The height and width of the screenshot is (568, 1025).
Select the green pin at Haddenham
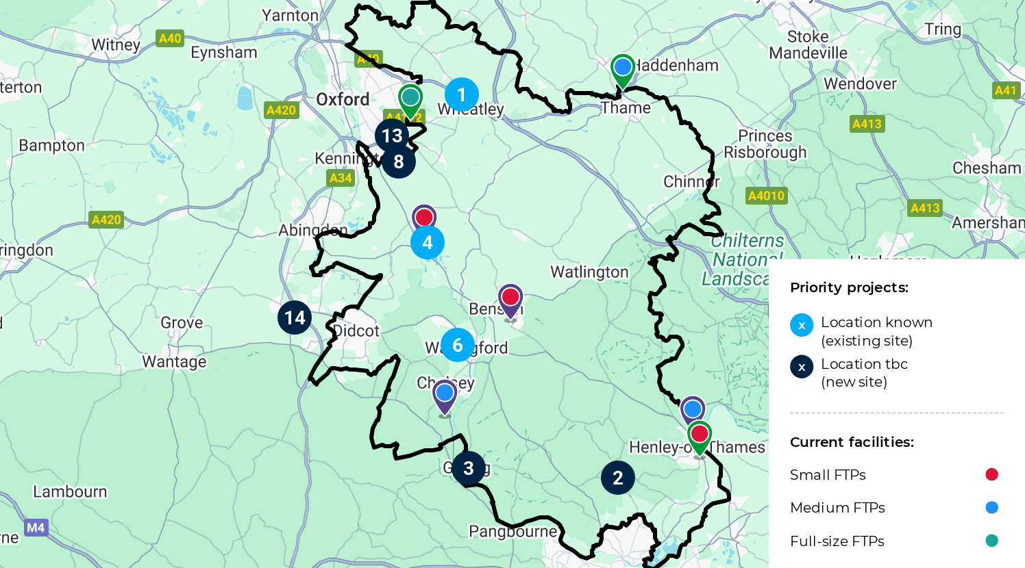point(623,71)
